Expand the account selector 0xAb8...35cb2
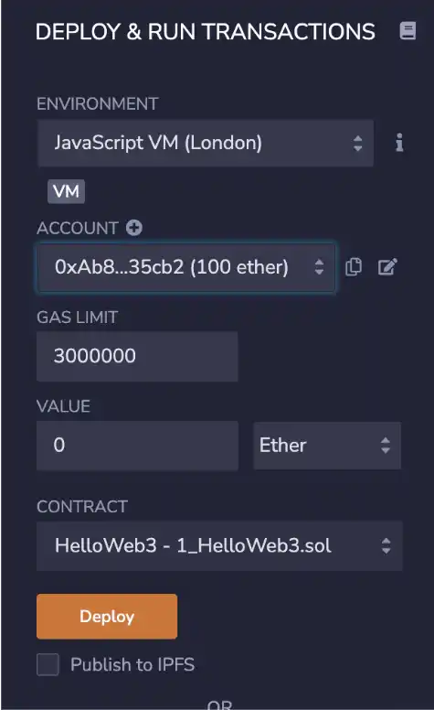Image resolution: width=434 pixels, height=710 pixels. point(185,267)
